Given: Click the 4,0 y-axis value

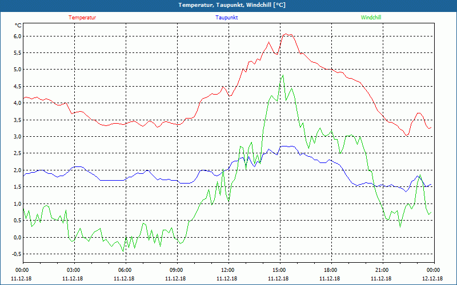Looking at the screenshot, I should tap(18, 103).
